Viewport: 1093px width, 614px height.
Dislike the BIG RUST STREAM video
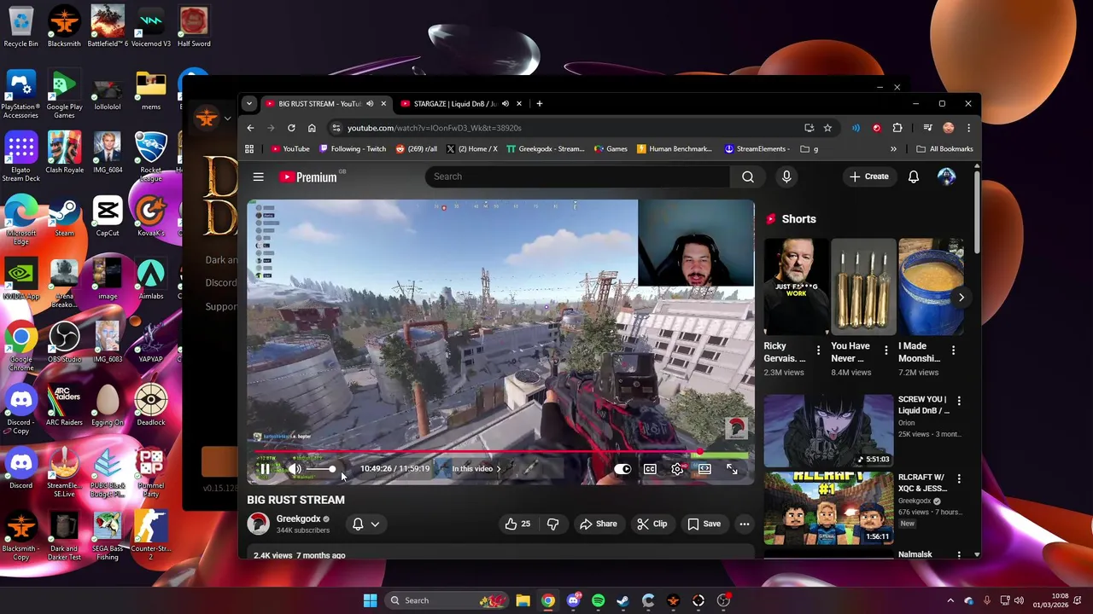coord(552,524)
